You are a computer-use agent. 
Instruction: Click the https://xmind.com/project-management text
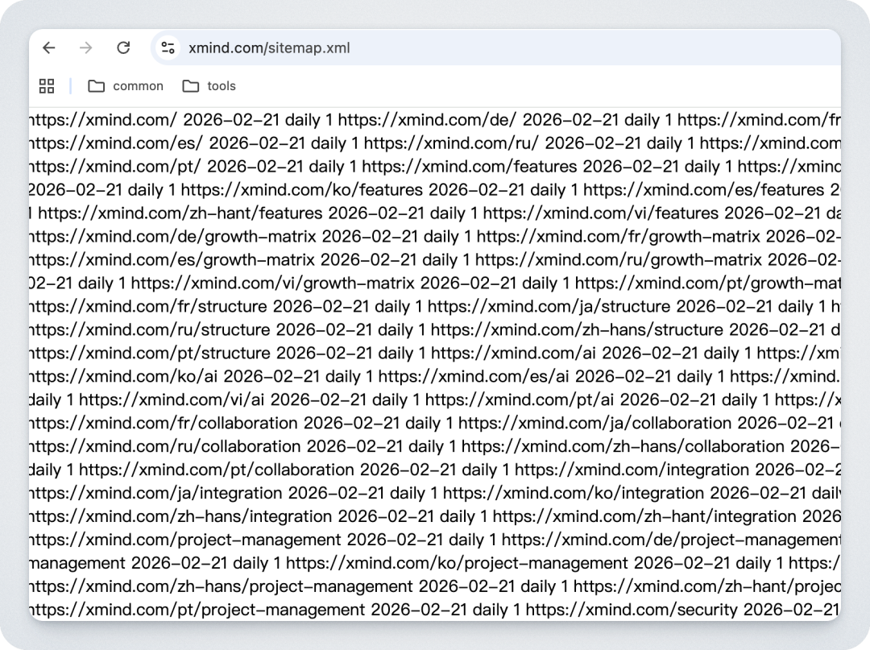(185, 539)
